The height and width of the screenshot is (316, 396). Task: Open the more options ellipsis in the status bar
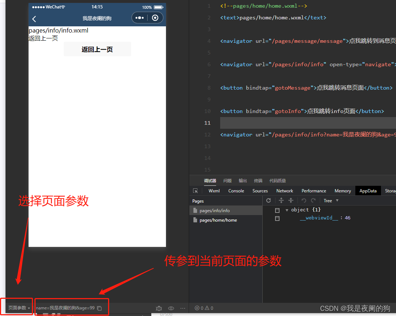coord(182,308)
